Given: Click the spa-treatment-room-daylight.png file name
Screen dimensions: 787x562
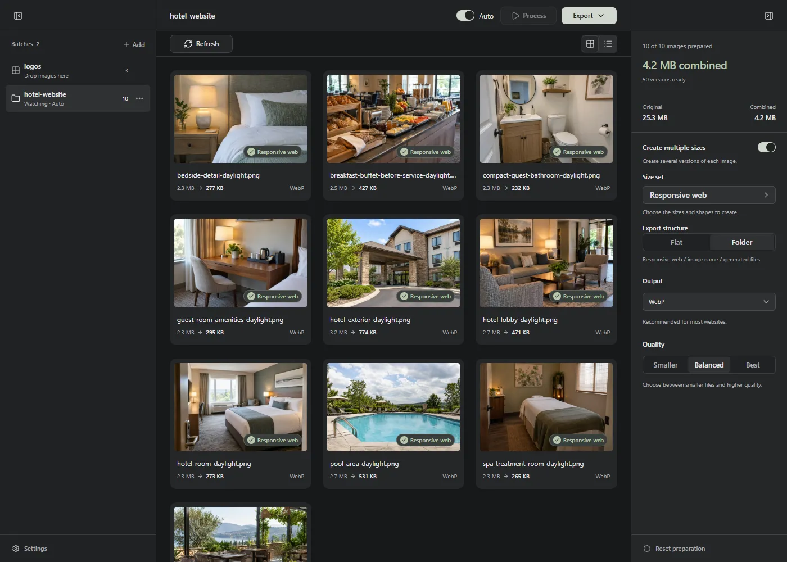Looking at the screenshot, I should tap(533, 464).
